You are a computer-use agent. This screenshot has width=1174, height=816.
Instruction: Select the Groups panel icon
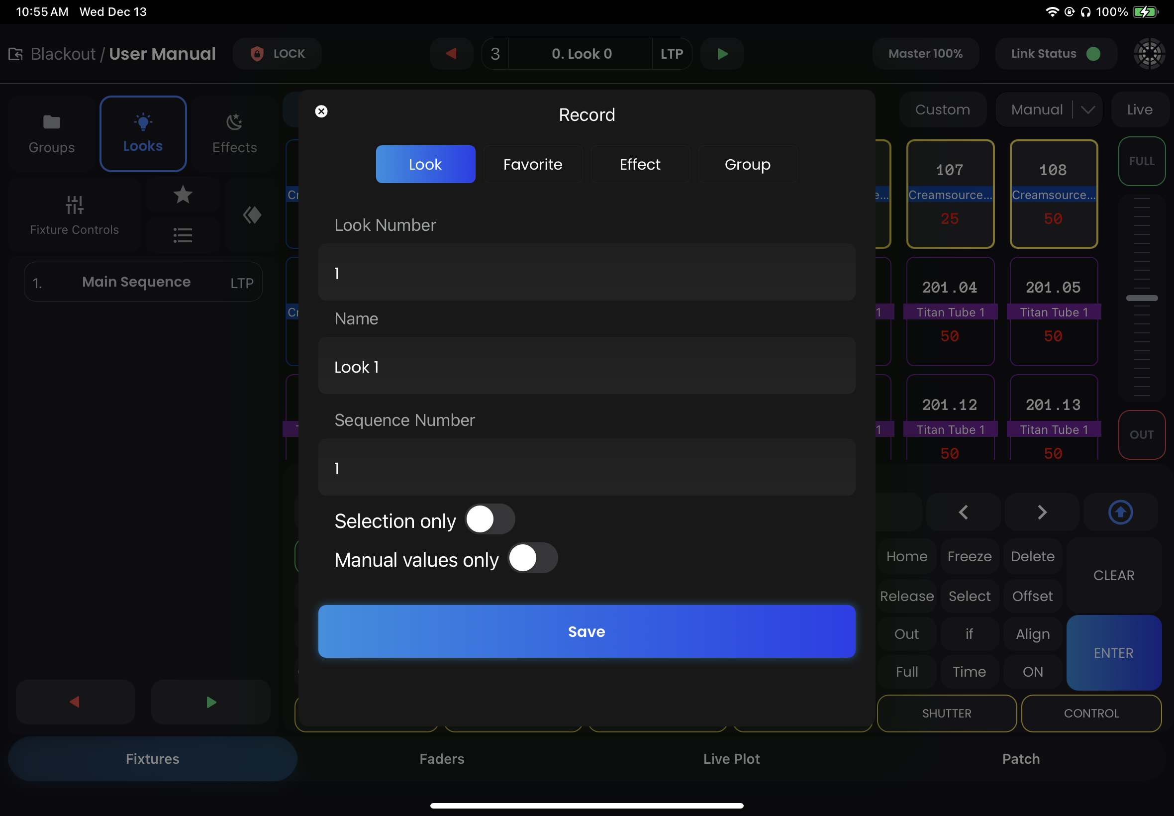(51, 132)
